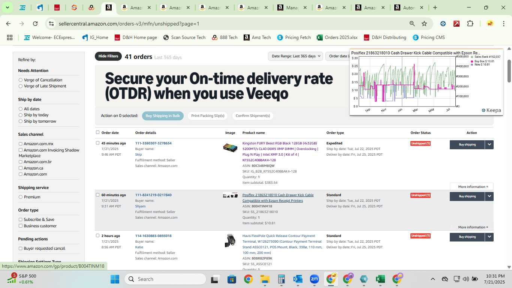Image resolution: width=512 pixels, height=288 pixels.
Task: Click Confirm Shipment(s) button
Action: [253, 116]
